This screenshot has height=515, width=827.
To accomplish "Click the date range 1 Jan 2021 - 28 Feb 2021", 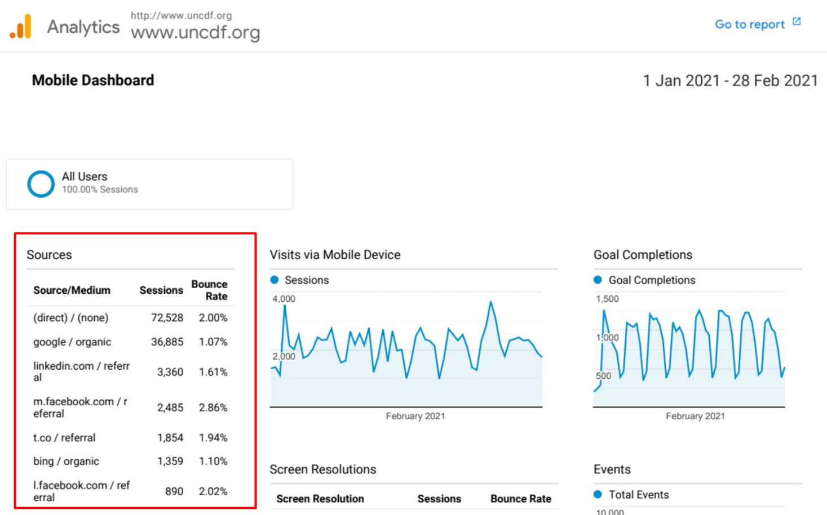I will (x=730, y=80).
